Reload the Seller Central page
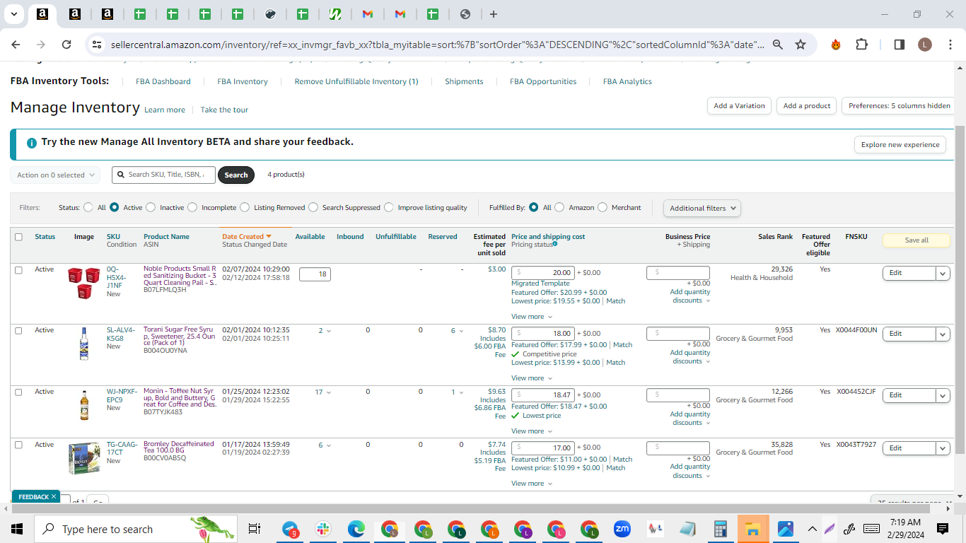This screenshot has width=966, height=543. coord(66,45)
